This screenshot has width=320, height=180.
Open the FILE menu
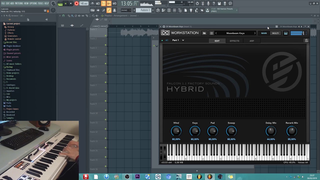click(x=3, y=3)
